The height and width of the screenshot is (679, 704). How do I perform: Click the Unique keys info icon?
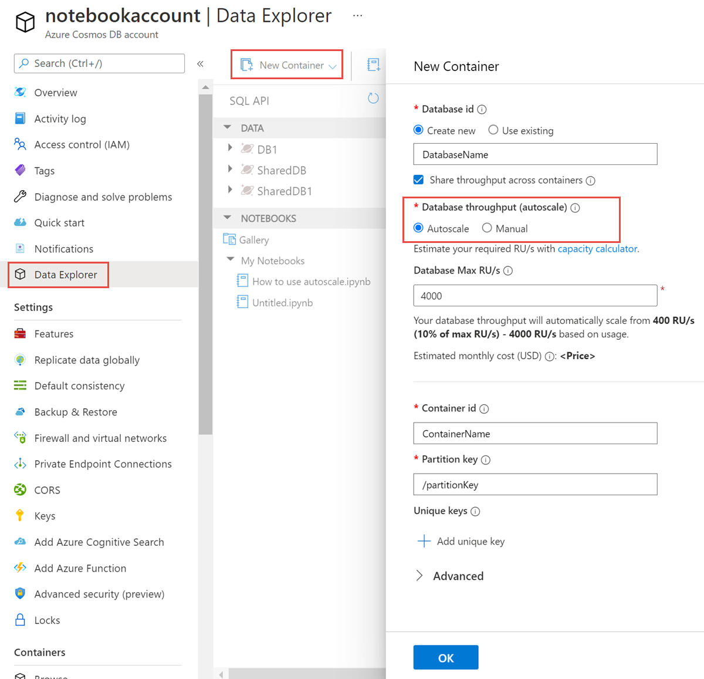[x=475, y=511]
